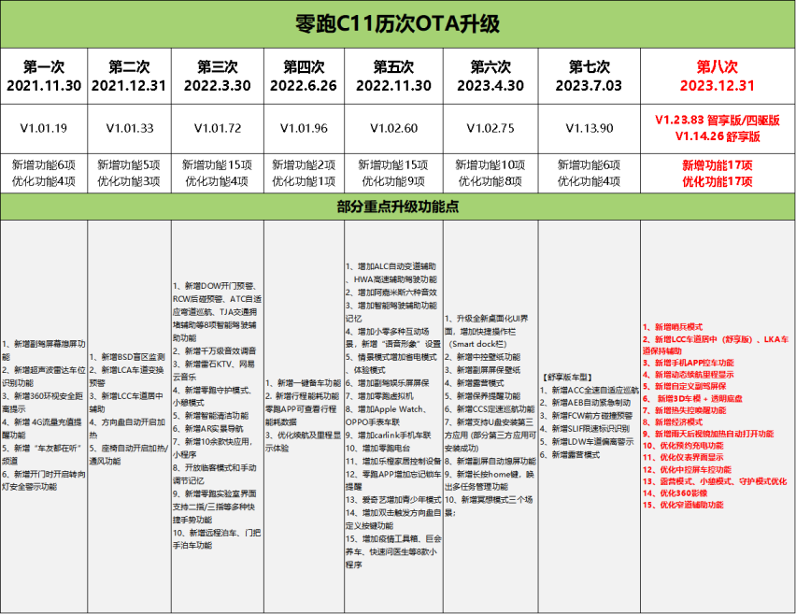Click the title '零跑C11历次OTA升级'
Screen dimensions: 796x614
tap(397, 24)
